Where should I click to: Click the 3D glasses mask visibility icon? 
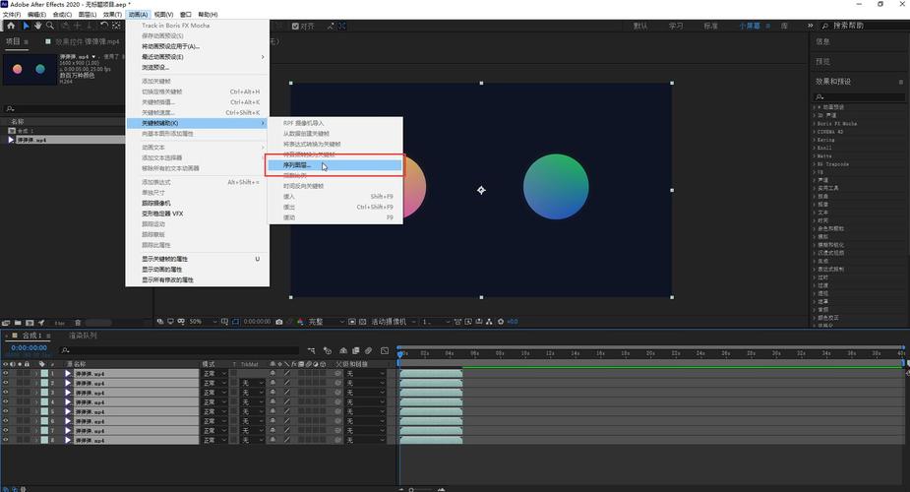181,322
